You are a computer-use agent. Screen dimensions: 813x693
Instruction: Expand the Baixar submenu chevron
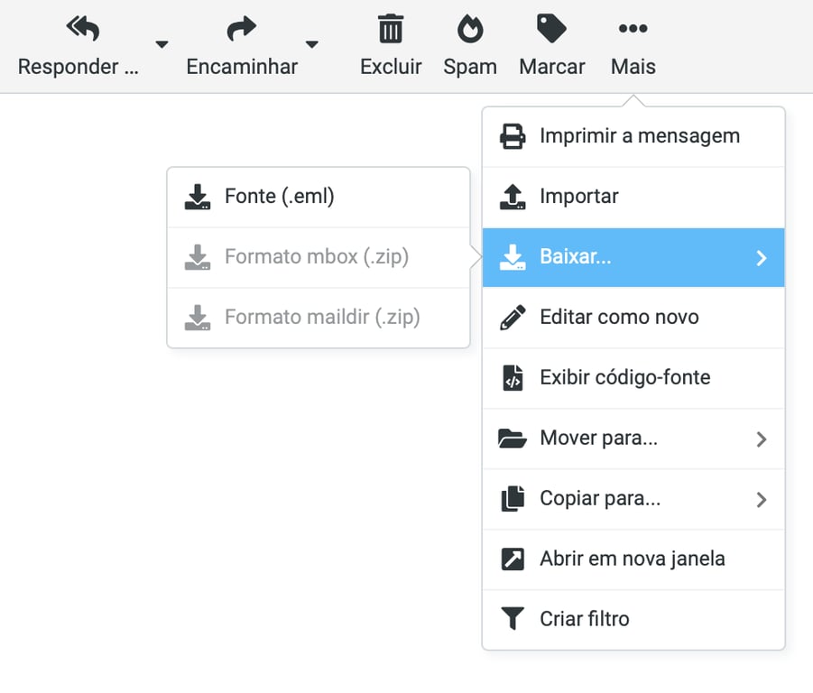(762, 257)
